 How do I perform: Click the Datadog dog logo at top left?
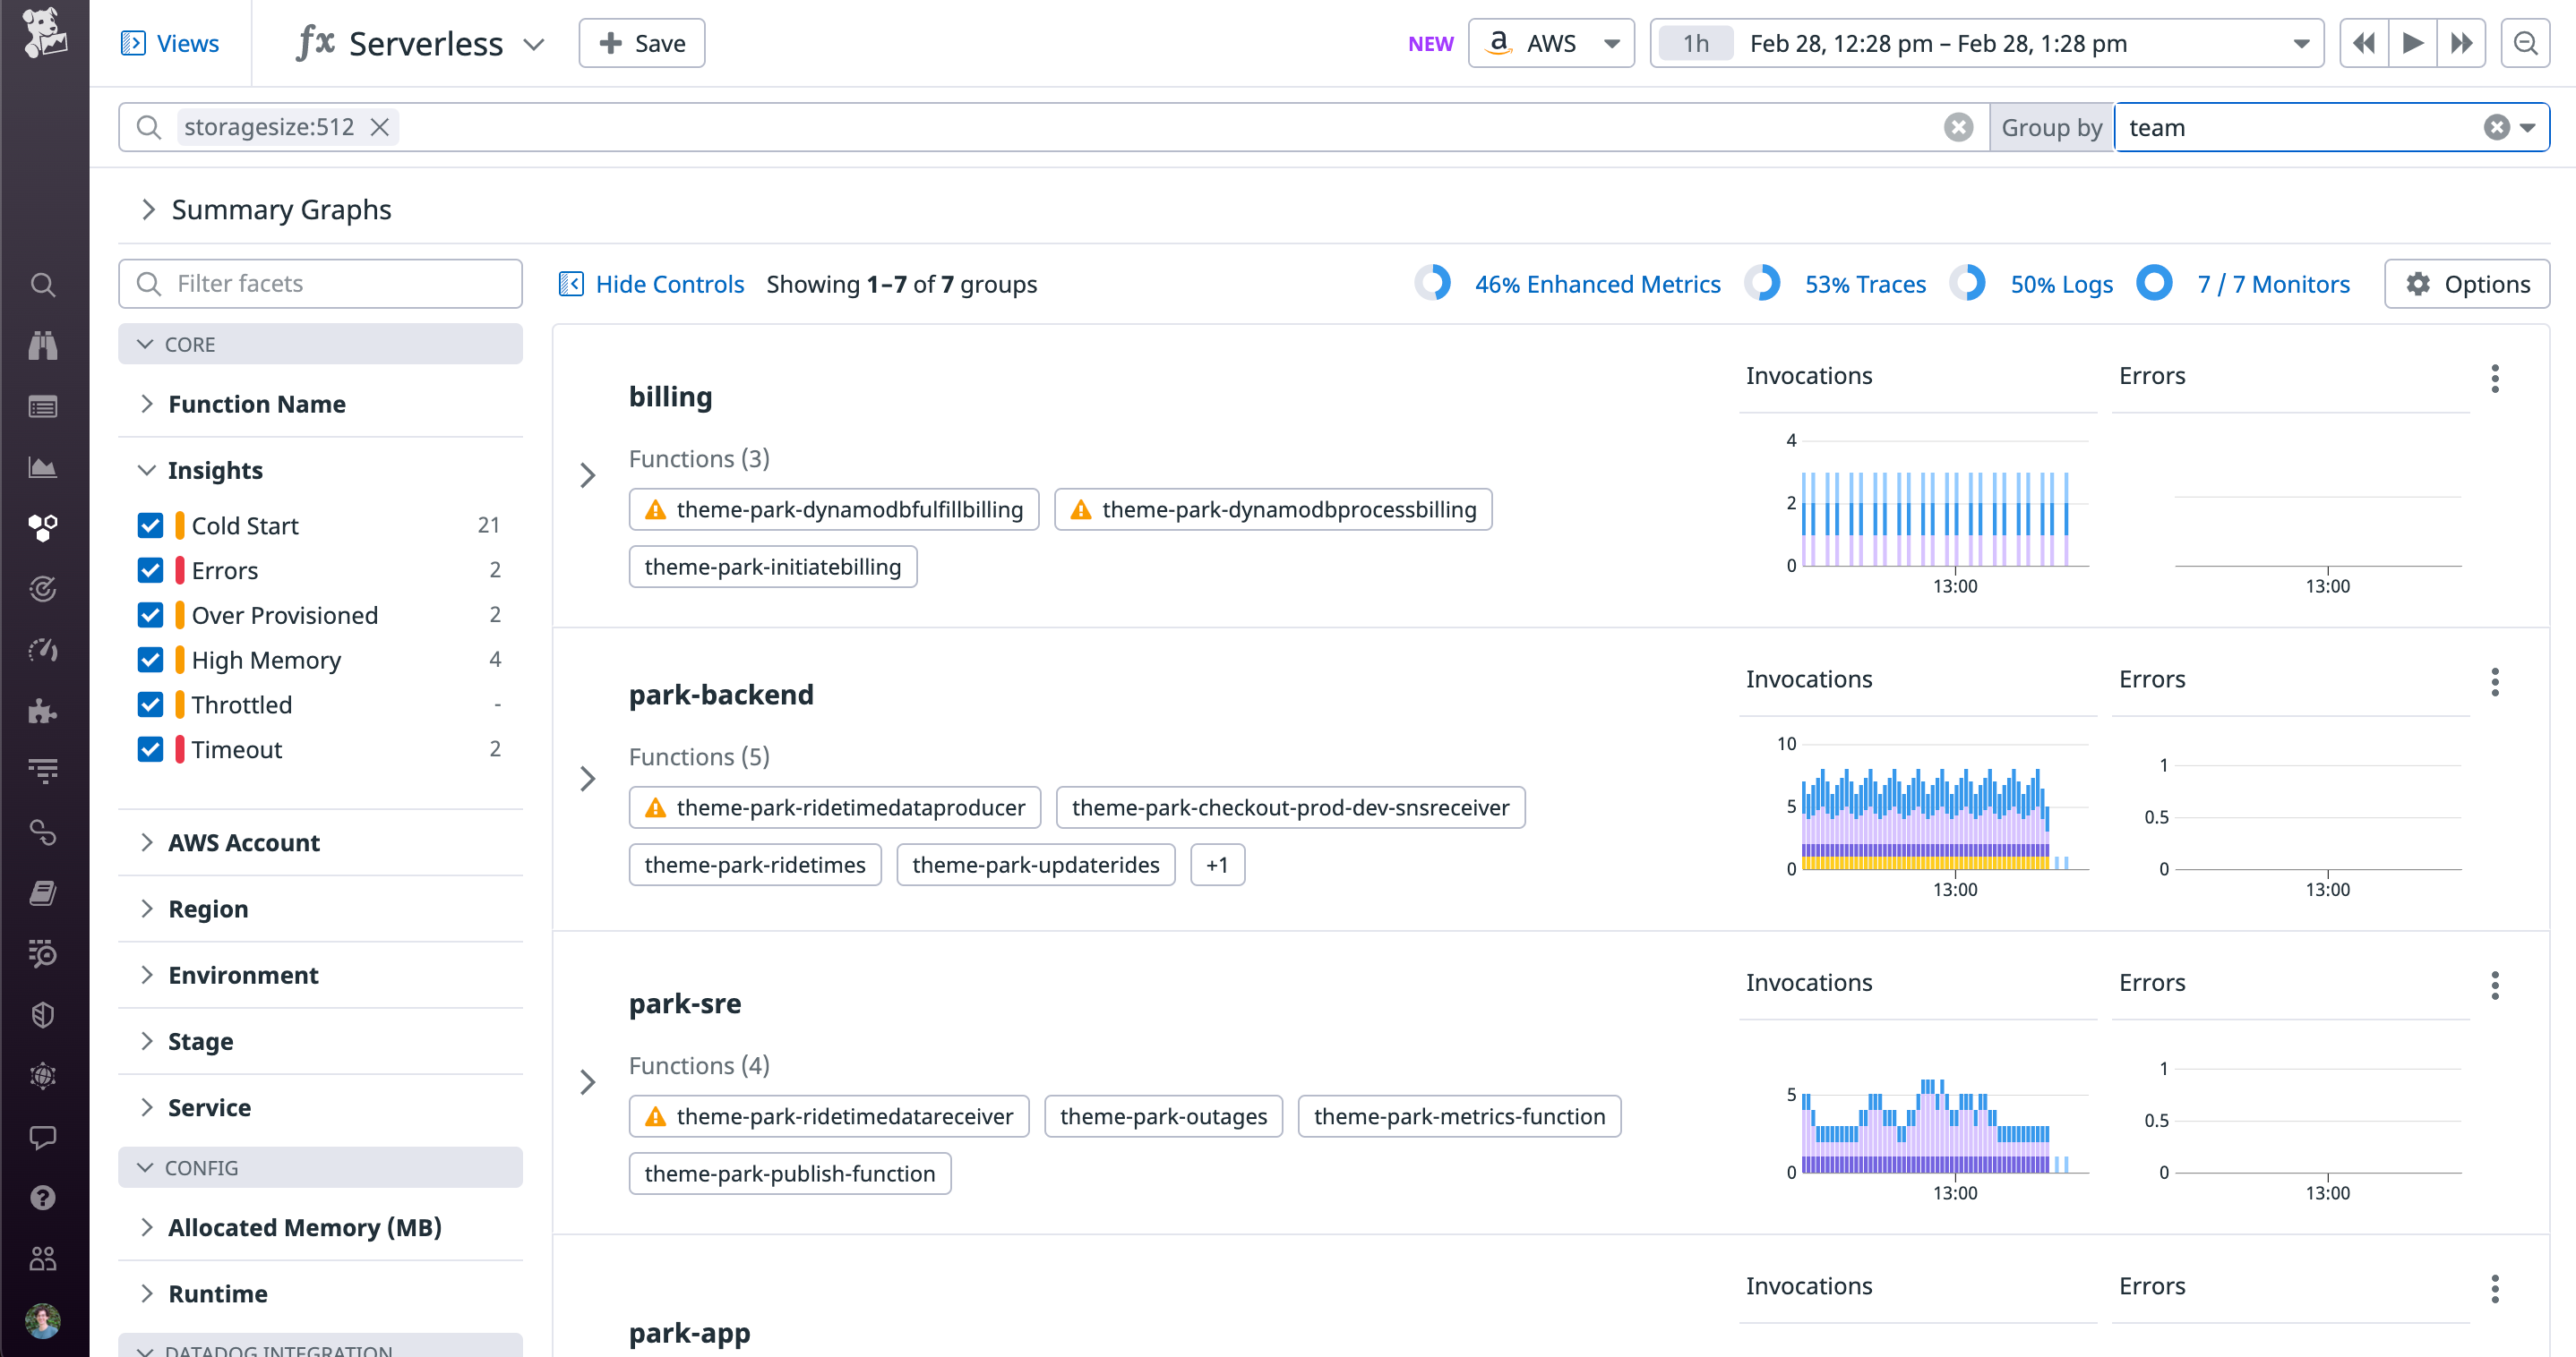coord(43,33)
